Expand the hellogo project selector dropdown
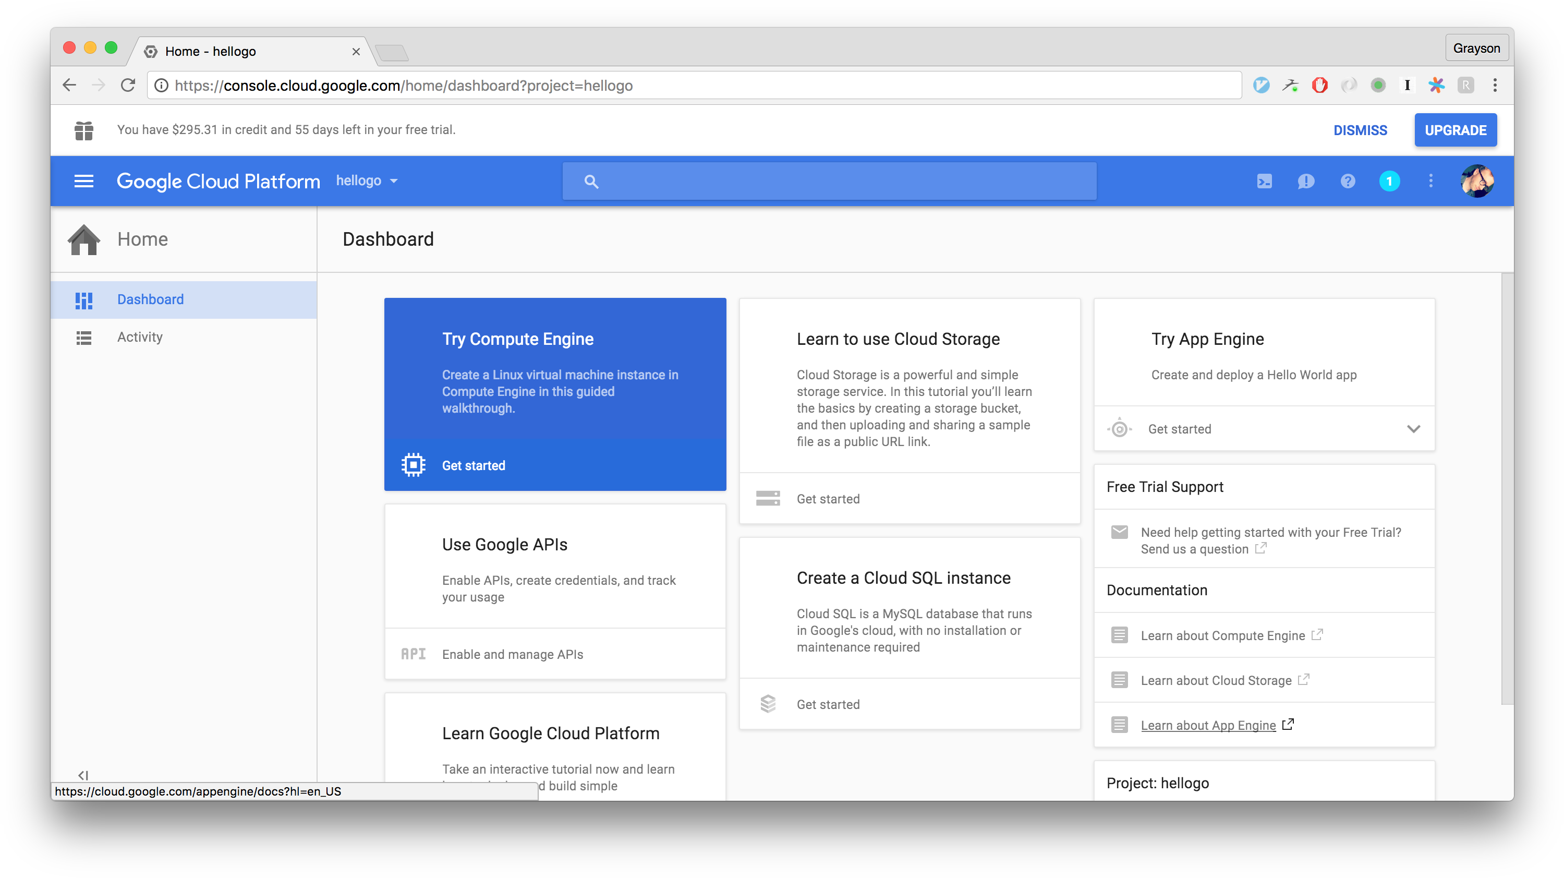This screenshot has height=878, width=1564. coord(367,181)
